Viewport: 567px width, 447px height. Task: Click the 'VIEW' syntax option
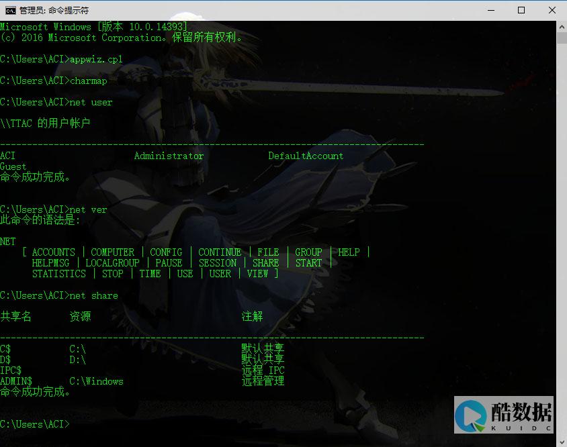(x=257, y=274)
